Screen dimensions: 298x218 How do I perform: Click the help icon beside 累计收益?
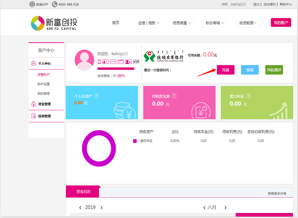[248, 96]
